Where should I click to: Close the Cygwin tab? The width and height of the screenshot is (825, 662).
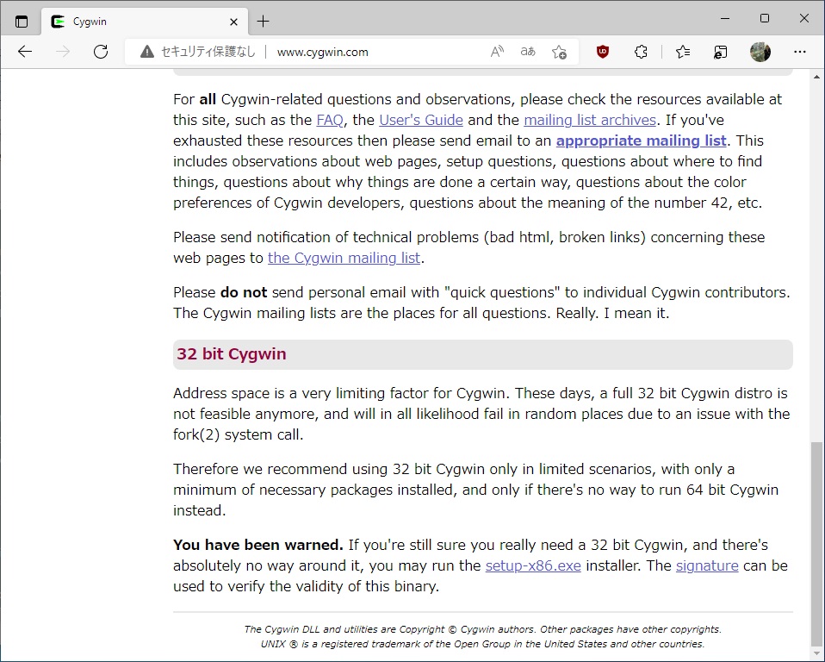(233, 22)
